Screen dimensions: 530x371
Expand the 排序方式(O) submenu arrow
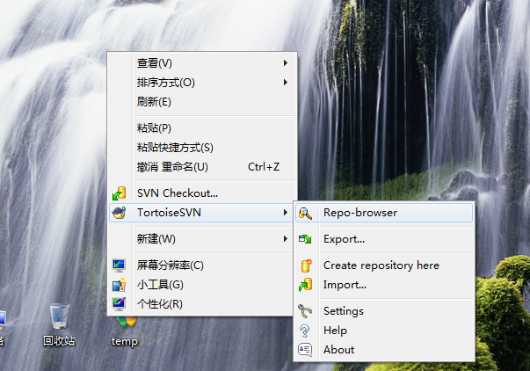coord(286,82)
